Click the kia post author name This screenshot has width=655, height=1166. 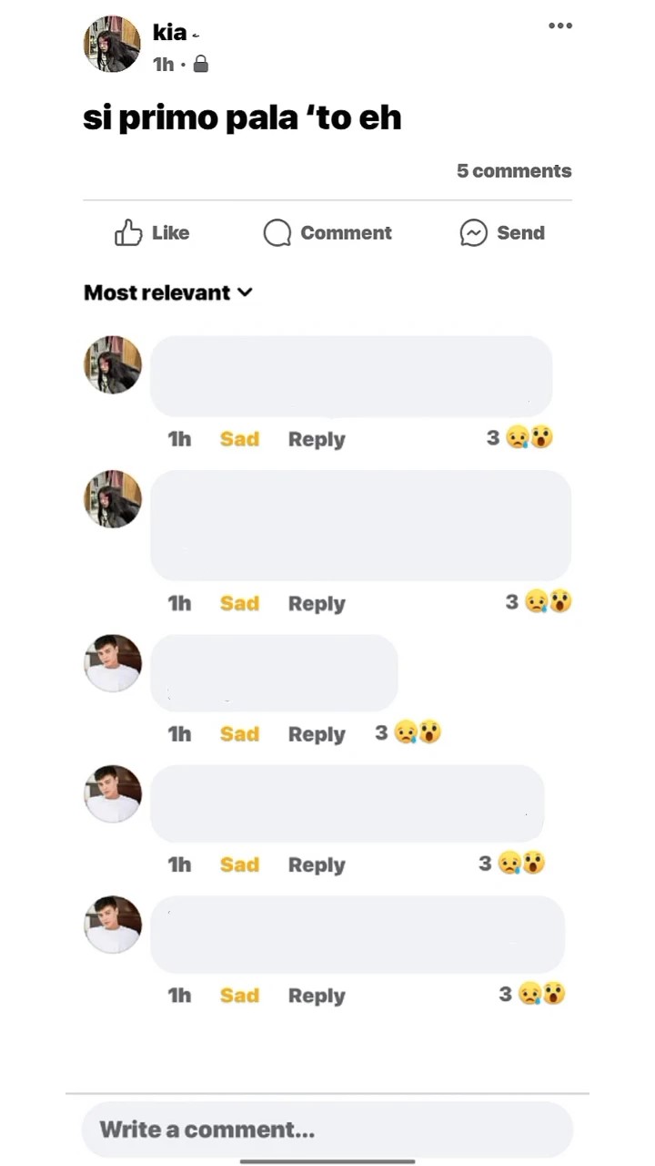coord(170,33)
